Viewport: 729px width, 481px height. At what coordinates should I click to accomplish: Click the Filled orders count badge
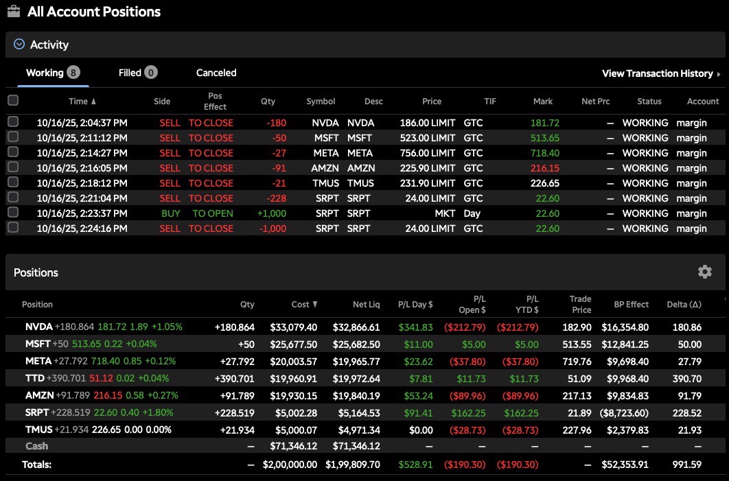(x=151, y=73)
